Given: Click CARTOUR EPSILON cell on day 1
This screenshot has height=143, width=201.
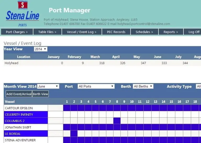Looking at the screenshot, I should coord(67,108).
